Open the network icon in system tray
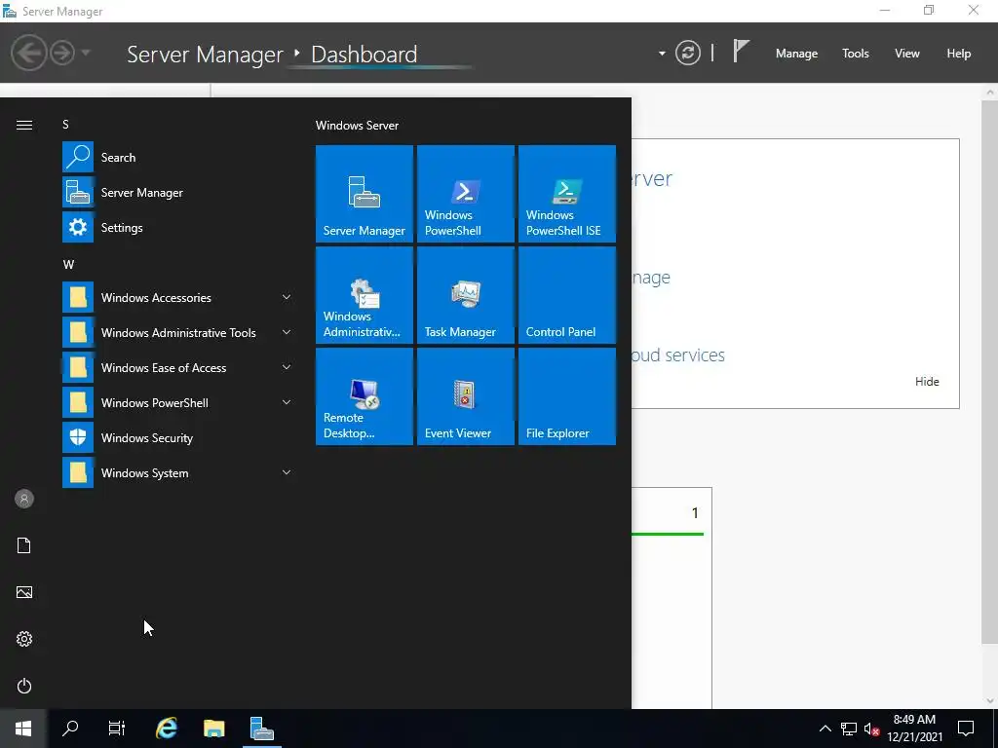Screen dimensions: 998x748 tap(849, 729)
